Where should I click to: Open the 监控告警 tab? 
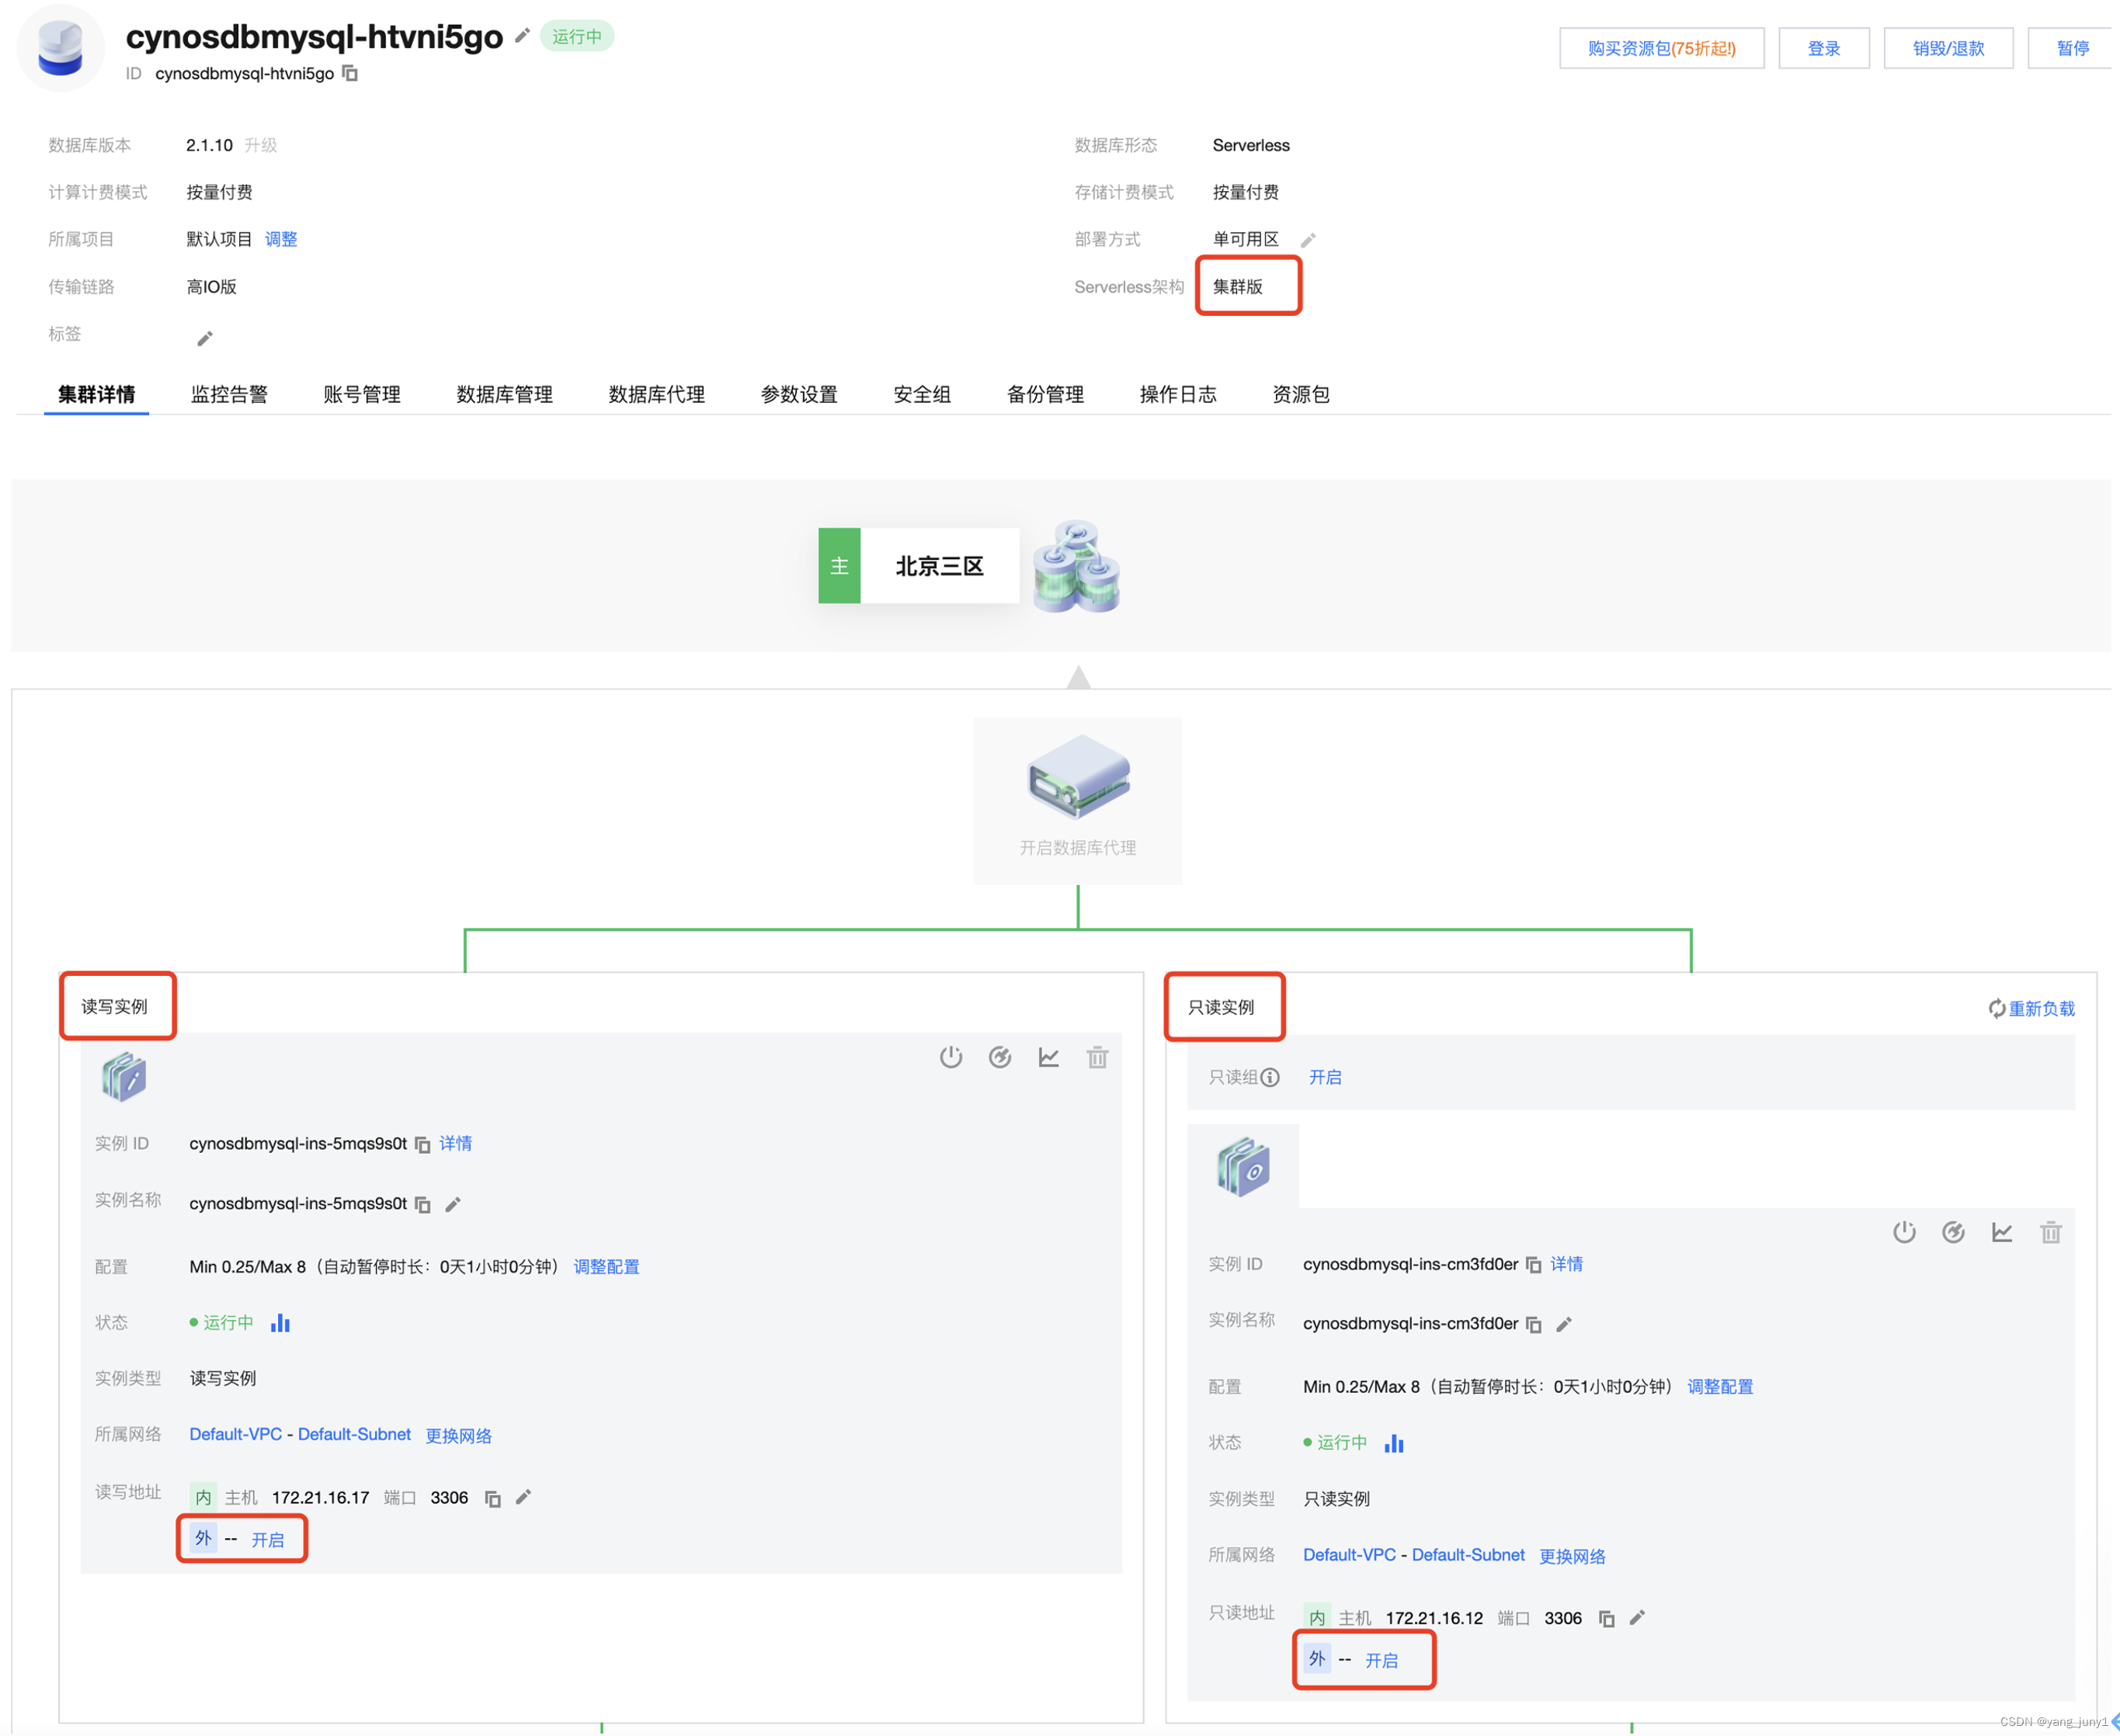[229, 394]
